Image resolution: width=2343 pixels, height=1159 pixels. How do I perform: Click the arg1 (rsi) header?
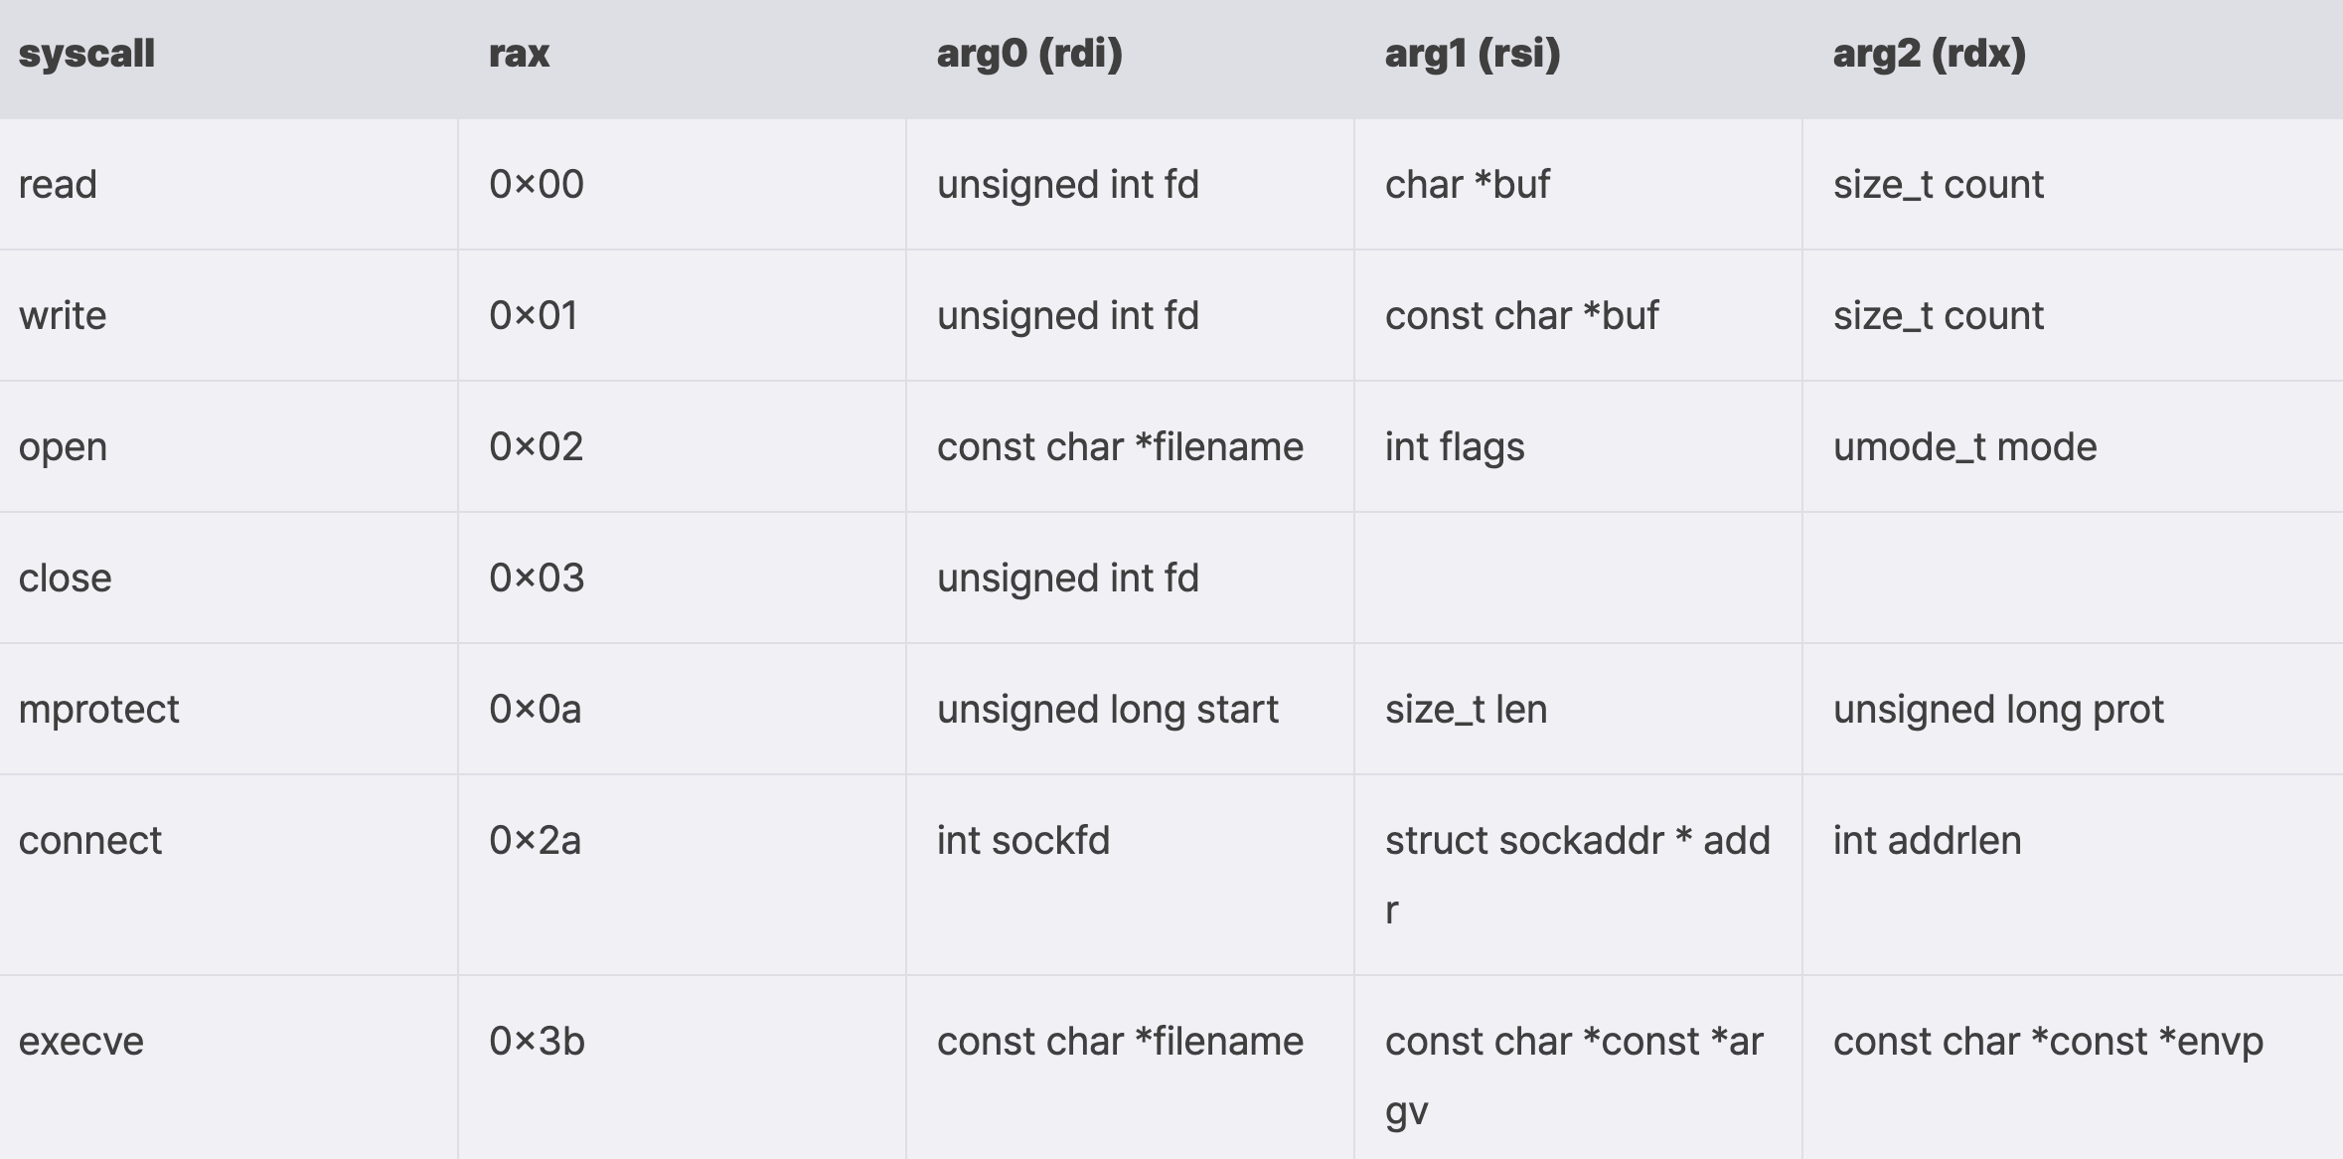tap(1473, 54)
